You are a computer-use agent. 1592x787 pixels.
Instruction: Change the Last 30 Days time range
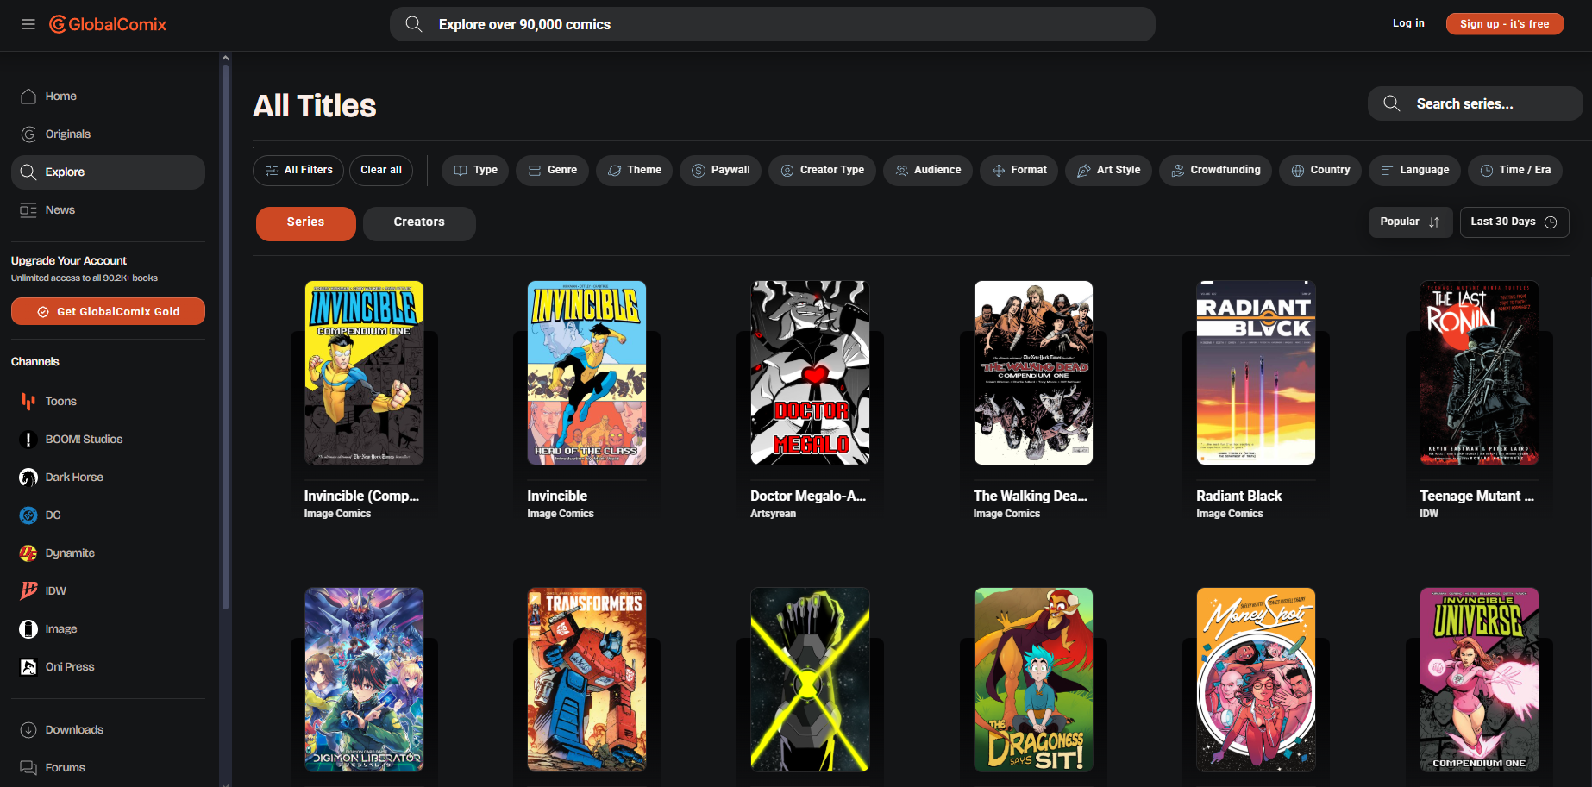tap(1514, 222)
